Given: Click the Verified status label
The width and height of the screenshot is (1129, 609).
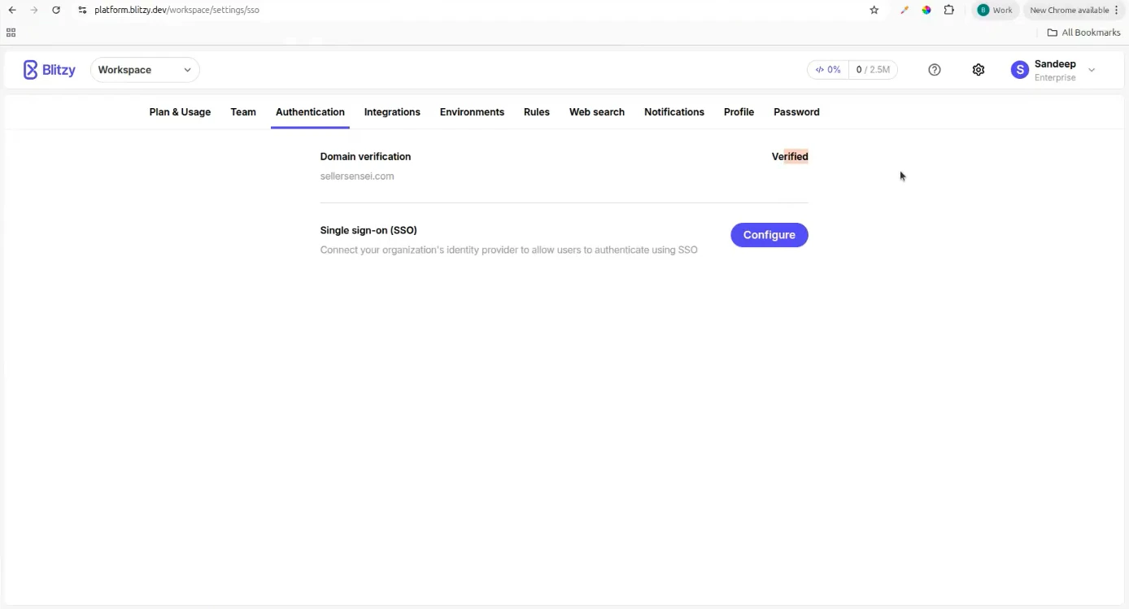Looking at the screenshot, I should click(790, 156).
